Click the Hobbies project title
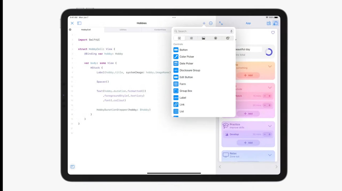 142,23
